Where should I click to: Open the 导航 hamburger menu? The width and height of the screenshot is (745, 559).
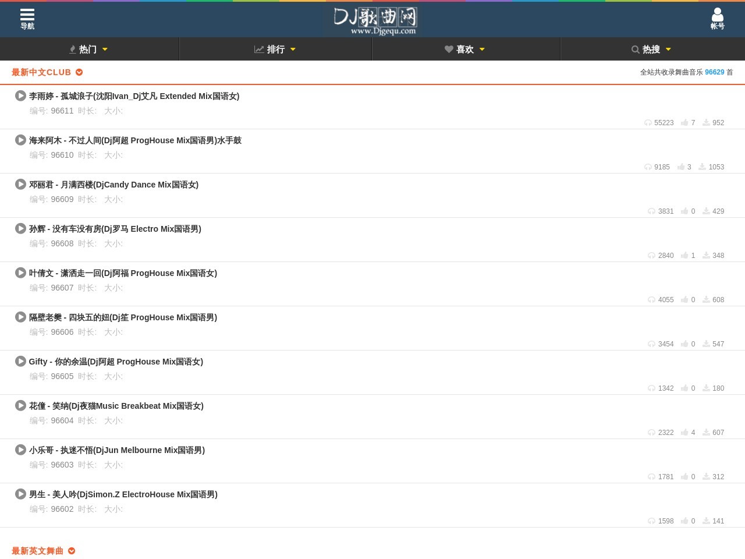click(x=27, y=19)
